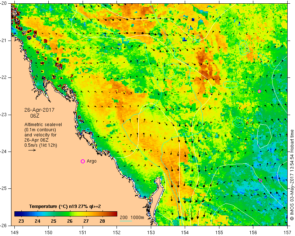Image resolution: width=295 pixels, height=236 pixels.
Task: Click the longitude axis label 151
Action: pyautogui.click(x=83, y=233)
